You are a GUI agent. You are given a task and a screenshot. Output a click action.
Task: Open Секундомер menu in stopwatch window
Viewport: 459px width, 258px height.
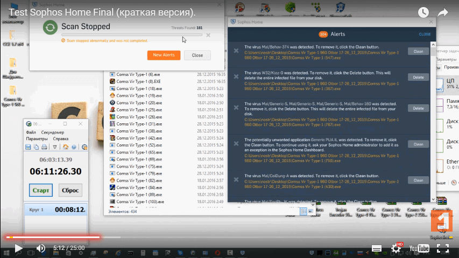[x=52, y=133]
